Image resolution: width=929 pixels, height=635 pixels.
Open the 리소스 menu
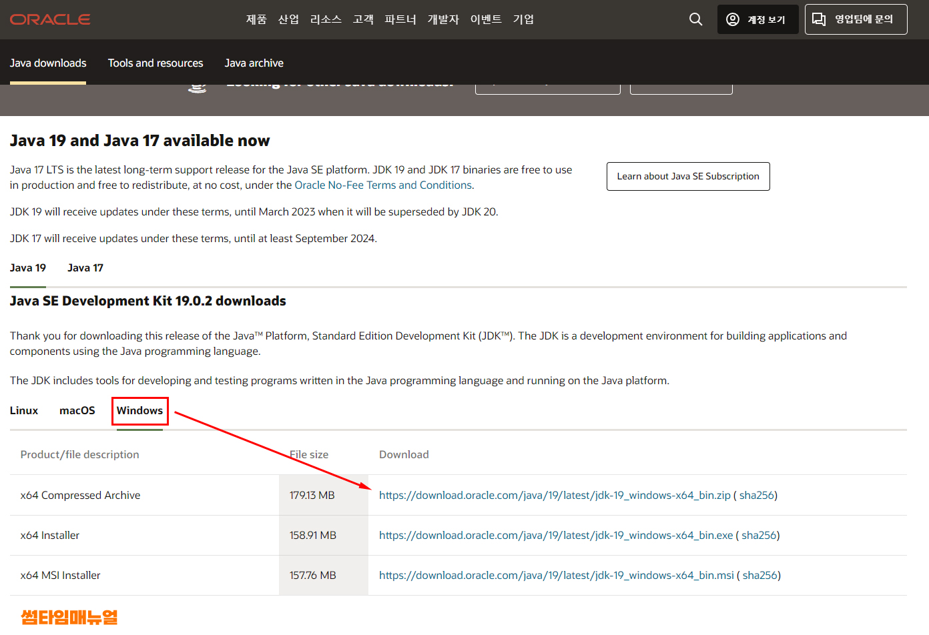pyautogui.click(x=326, y=19)
